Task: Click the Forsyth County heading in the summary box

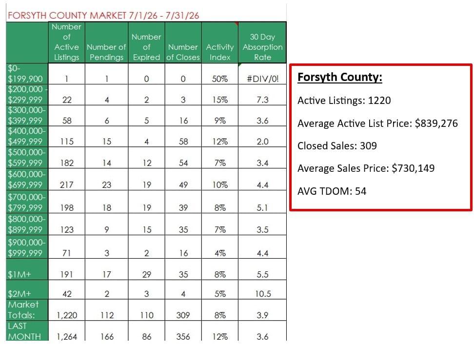Action: click(x=340, y=77)
